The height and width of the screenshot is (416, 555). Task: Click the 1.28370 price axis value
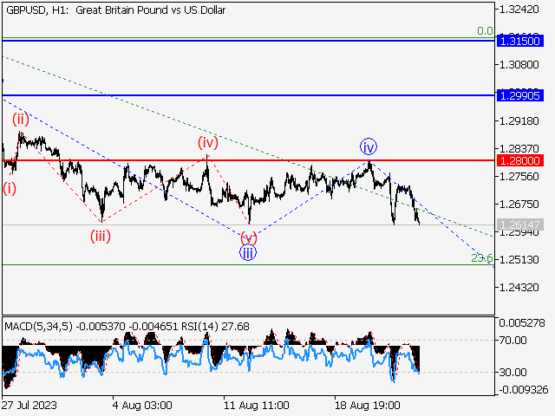pos(519,148)
